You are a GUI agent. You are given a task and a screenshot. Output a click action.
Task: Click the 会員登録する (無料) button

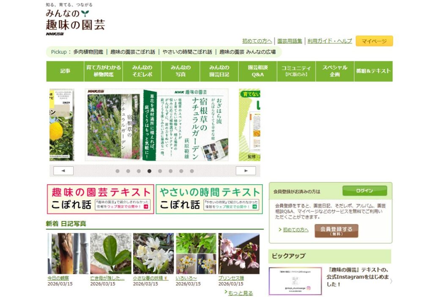tap(336, 230)
